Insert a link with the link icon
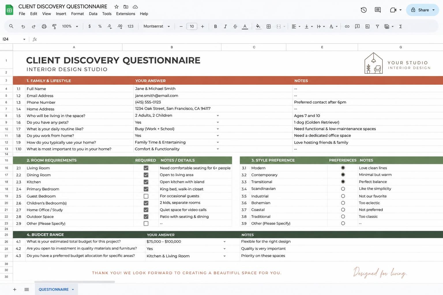The height and width of the screenshot is (295, 443). [347, 27]
